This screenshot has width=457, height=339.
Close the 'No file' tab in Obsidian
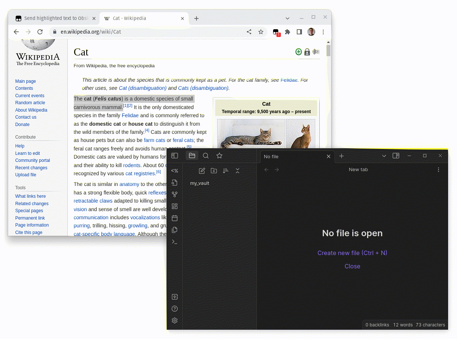329,156
